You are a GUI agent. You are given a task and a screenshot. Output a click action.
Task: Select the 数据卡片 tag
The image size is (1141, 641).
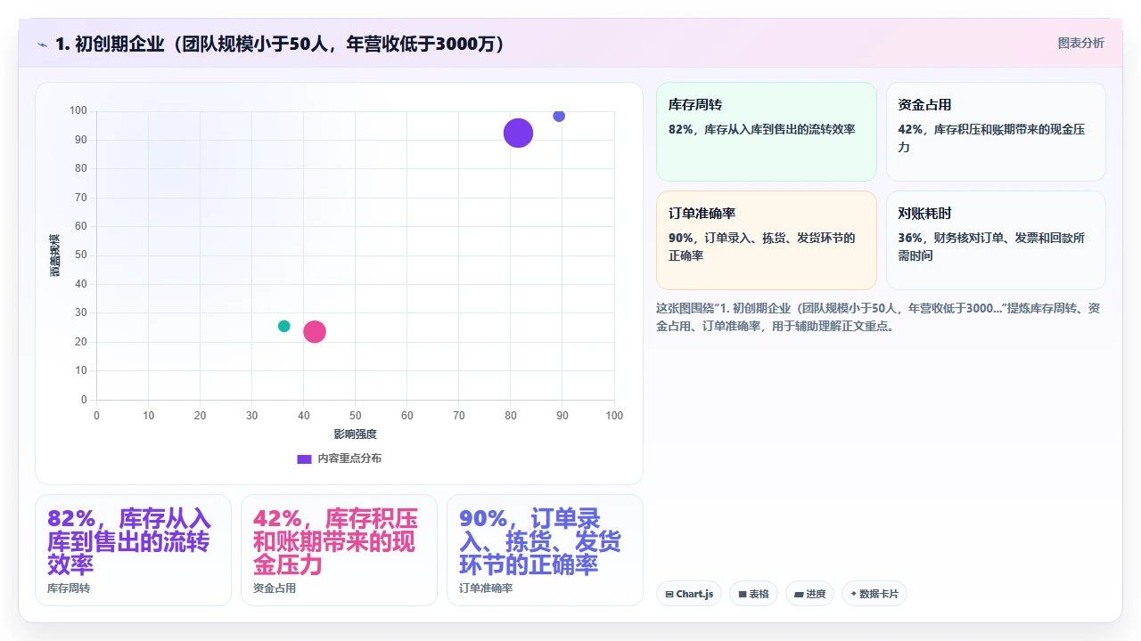[874, 594]
